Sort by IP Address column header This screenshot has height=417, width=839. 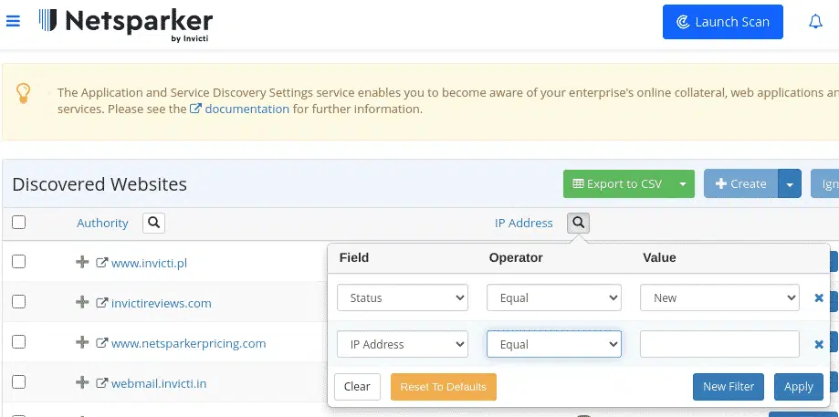click(523, 223)
